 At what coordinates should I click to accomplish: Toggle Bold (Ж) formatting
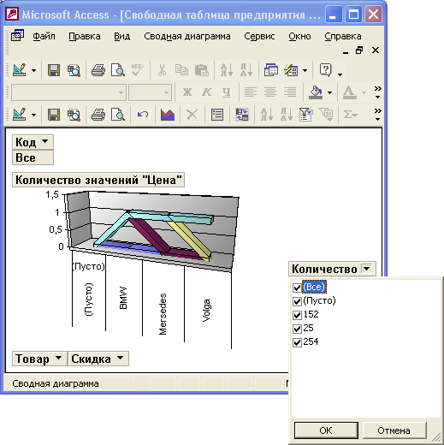pos(187,92)
